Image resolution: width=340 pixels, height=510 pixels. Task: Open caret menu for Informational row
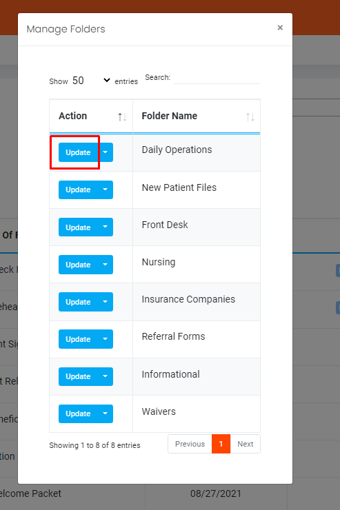pos(106,376)
